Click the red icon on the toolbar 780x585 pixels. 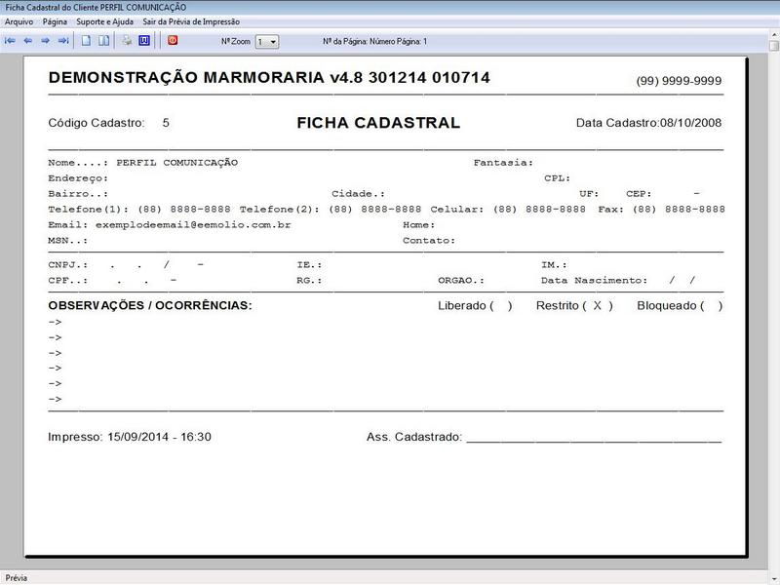click(x=172, y=40)
